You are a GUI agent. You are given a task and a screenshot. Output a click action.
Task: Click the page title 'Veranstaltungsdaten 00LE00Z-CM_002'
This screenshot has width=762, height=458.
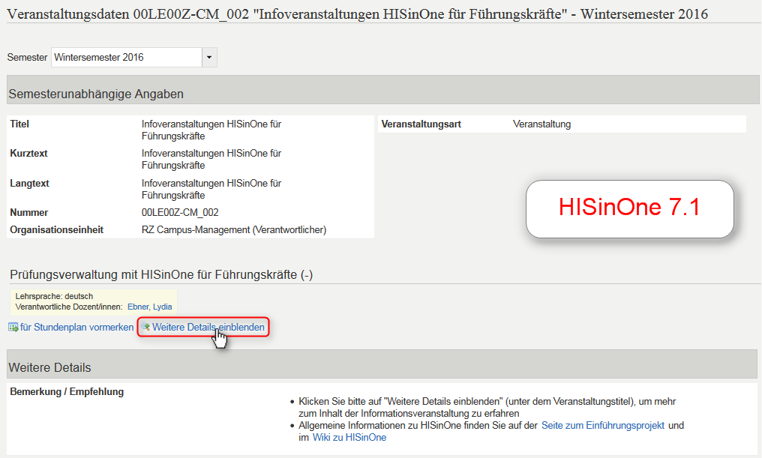(x=128, y=14)
